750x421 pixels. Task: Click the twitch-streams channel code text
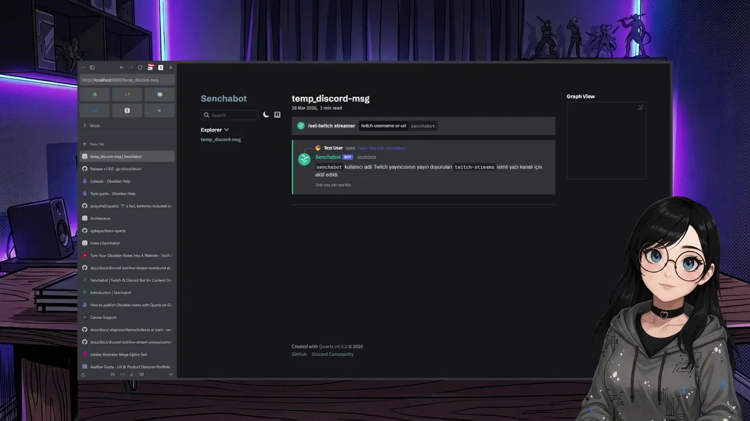point(474,167)
